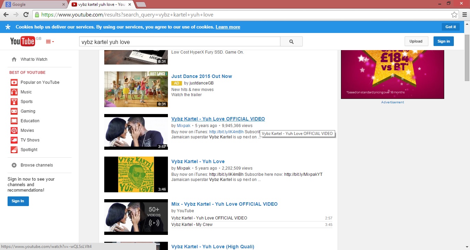Click the 50+ videos mix thumbnail

click(x=136, y=217)
